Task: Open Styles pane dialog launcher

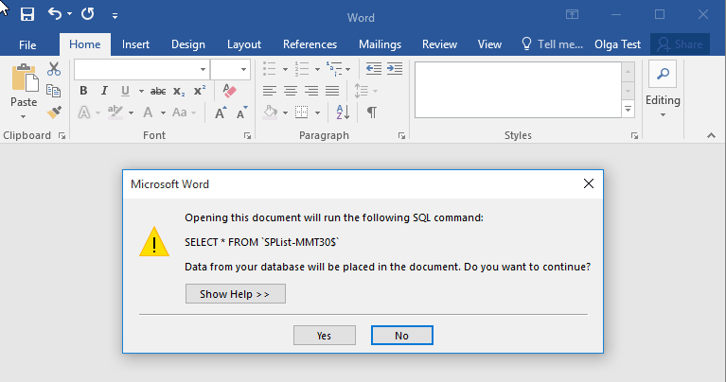Action: [x=634, y=136]
